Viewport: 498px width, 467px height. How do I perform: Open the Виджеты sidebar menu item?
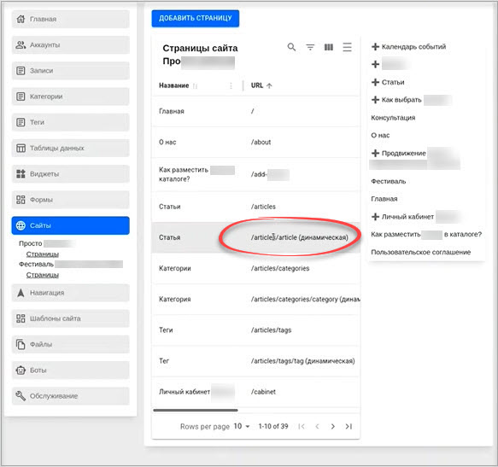point(71,173)
